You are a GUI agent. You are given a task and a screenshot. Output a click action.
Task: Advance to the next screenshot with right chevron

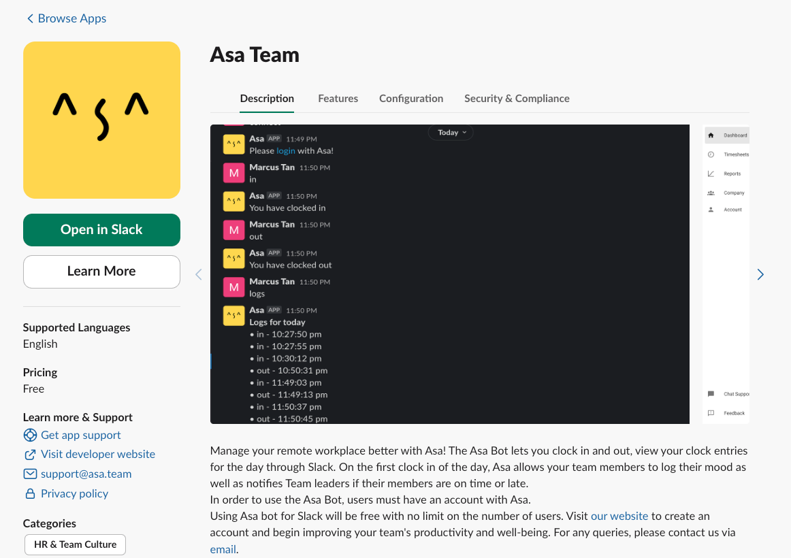click(760, 274)
